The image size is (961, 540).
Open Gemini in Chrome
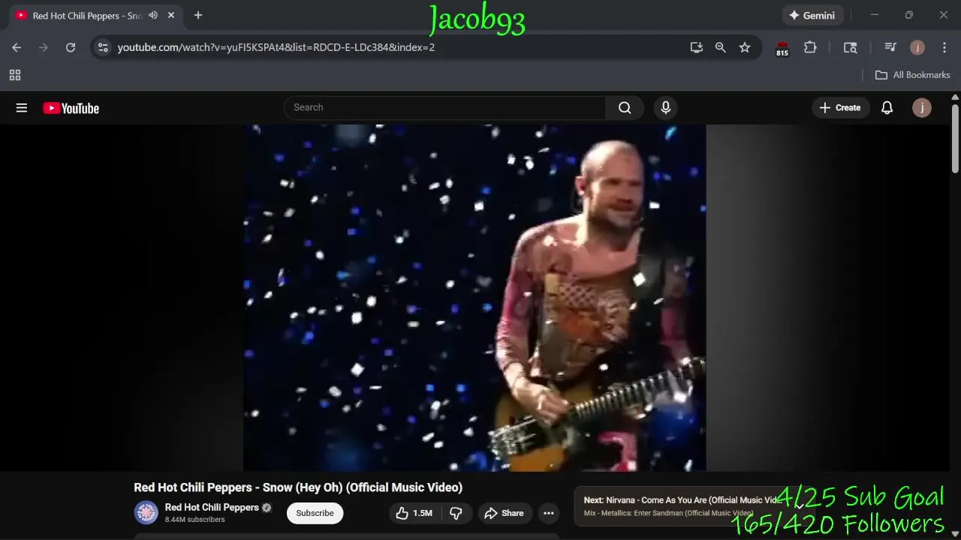click(812, 15)
